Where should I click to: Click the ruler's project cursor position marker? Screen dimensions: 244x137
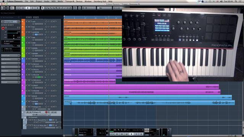click(x=109, y=18)
